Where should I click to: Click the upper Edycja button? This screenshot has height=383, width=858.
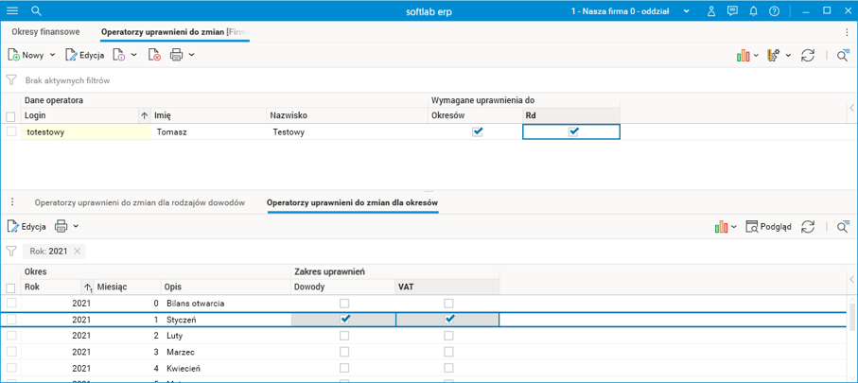(x=84, y=56)
